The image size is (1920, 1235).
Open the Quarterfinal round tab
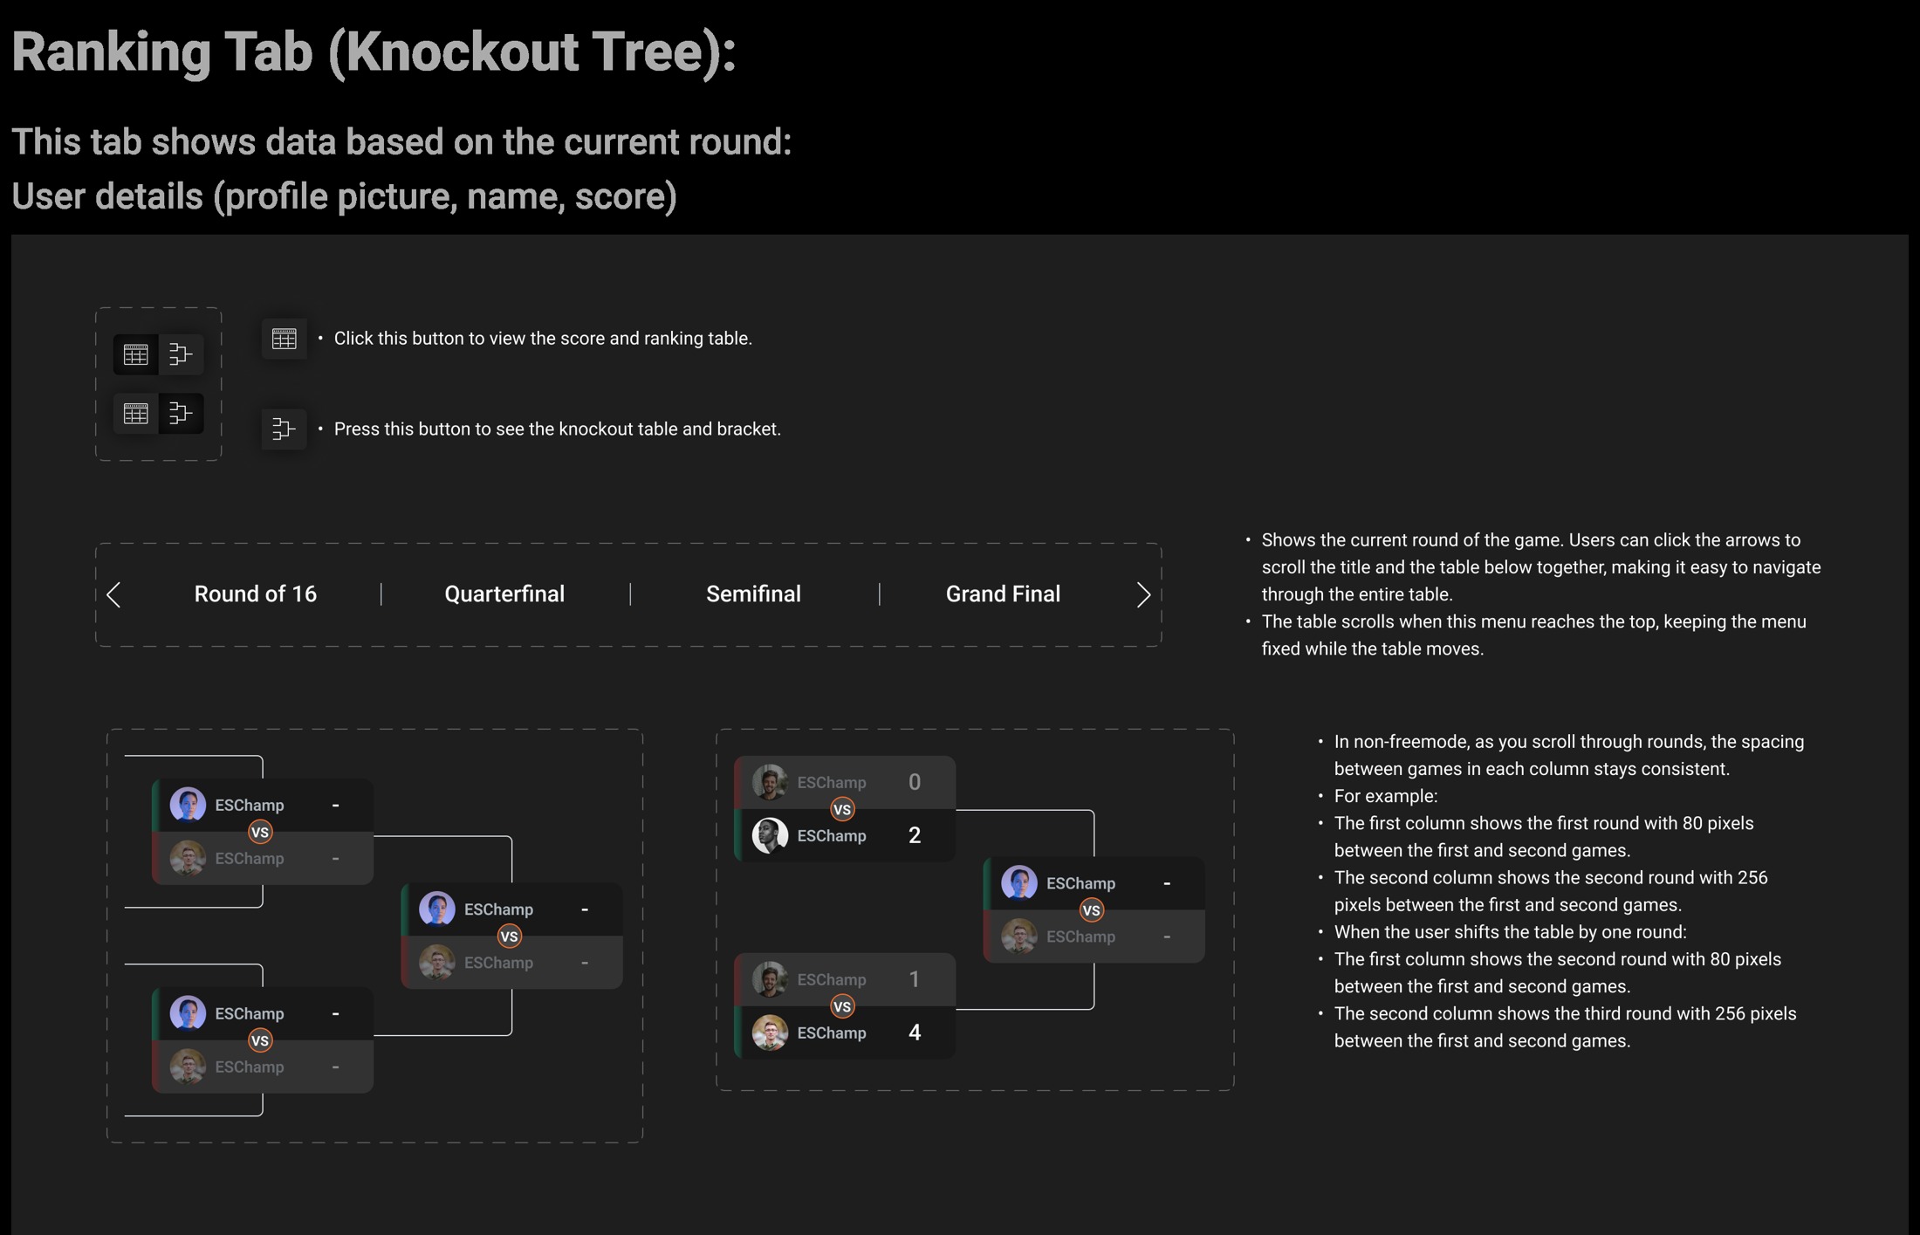pos(504,594)
